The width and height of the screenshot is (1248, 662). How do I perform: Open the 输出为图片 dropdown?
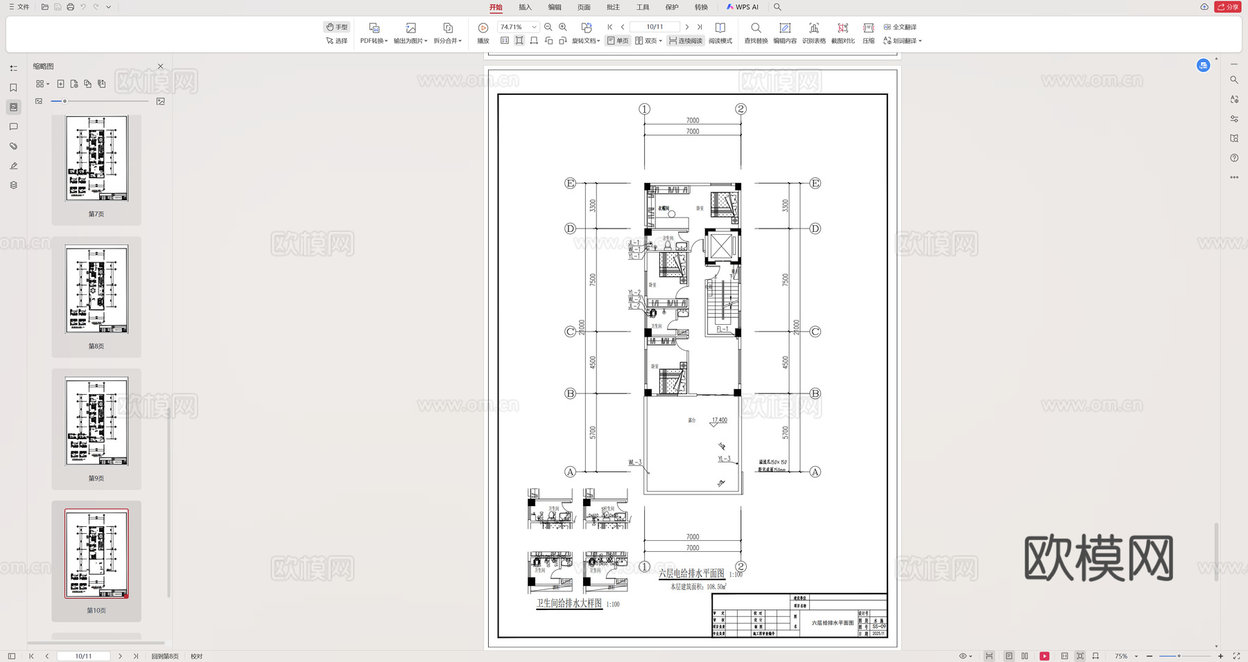click(x=410, y=33)
